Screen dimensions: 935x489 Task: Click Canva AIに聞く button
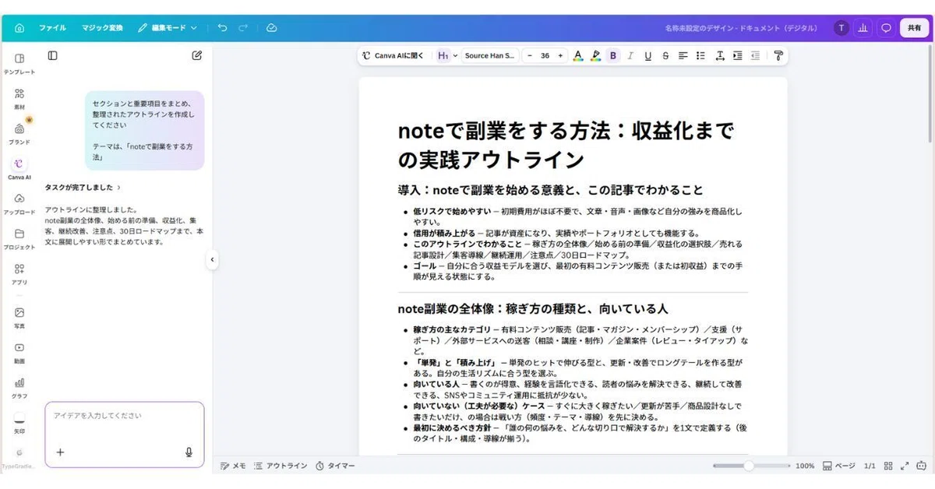(x=393, y=56)
